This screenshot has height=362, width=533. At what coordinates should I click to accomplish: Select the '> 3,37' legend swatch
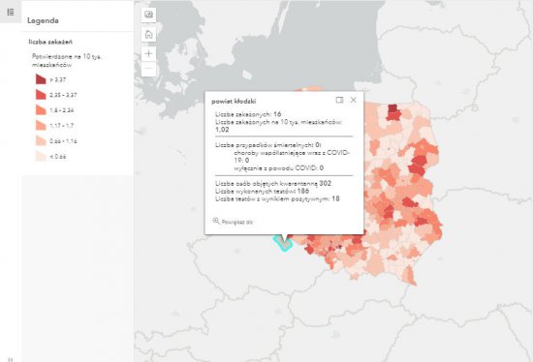click(41, 79)
